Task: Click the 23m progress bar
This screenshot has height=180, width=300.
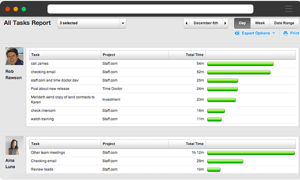Action: point(221,100)
